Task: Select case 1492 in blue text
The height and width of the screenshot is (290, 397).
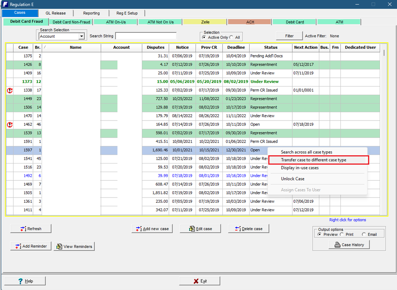Action: (193, 175)
